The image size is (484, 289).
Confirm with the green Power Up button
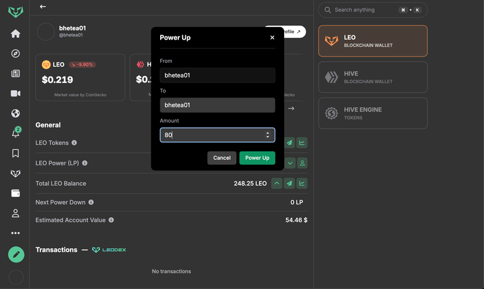[257, 158]
